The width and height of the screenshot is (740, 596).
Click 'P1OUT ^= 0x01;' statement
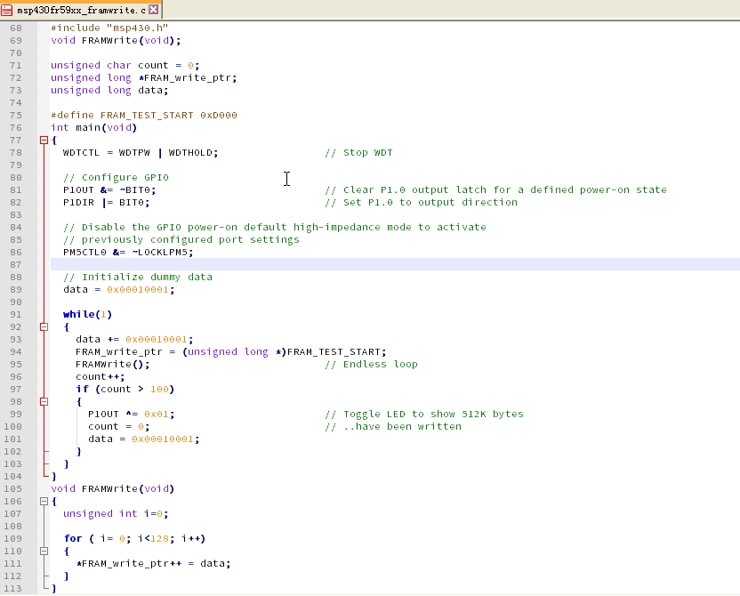coord(132,415)
